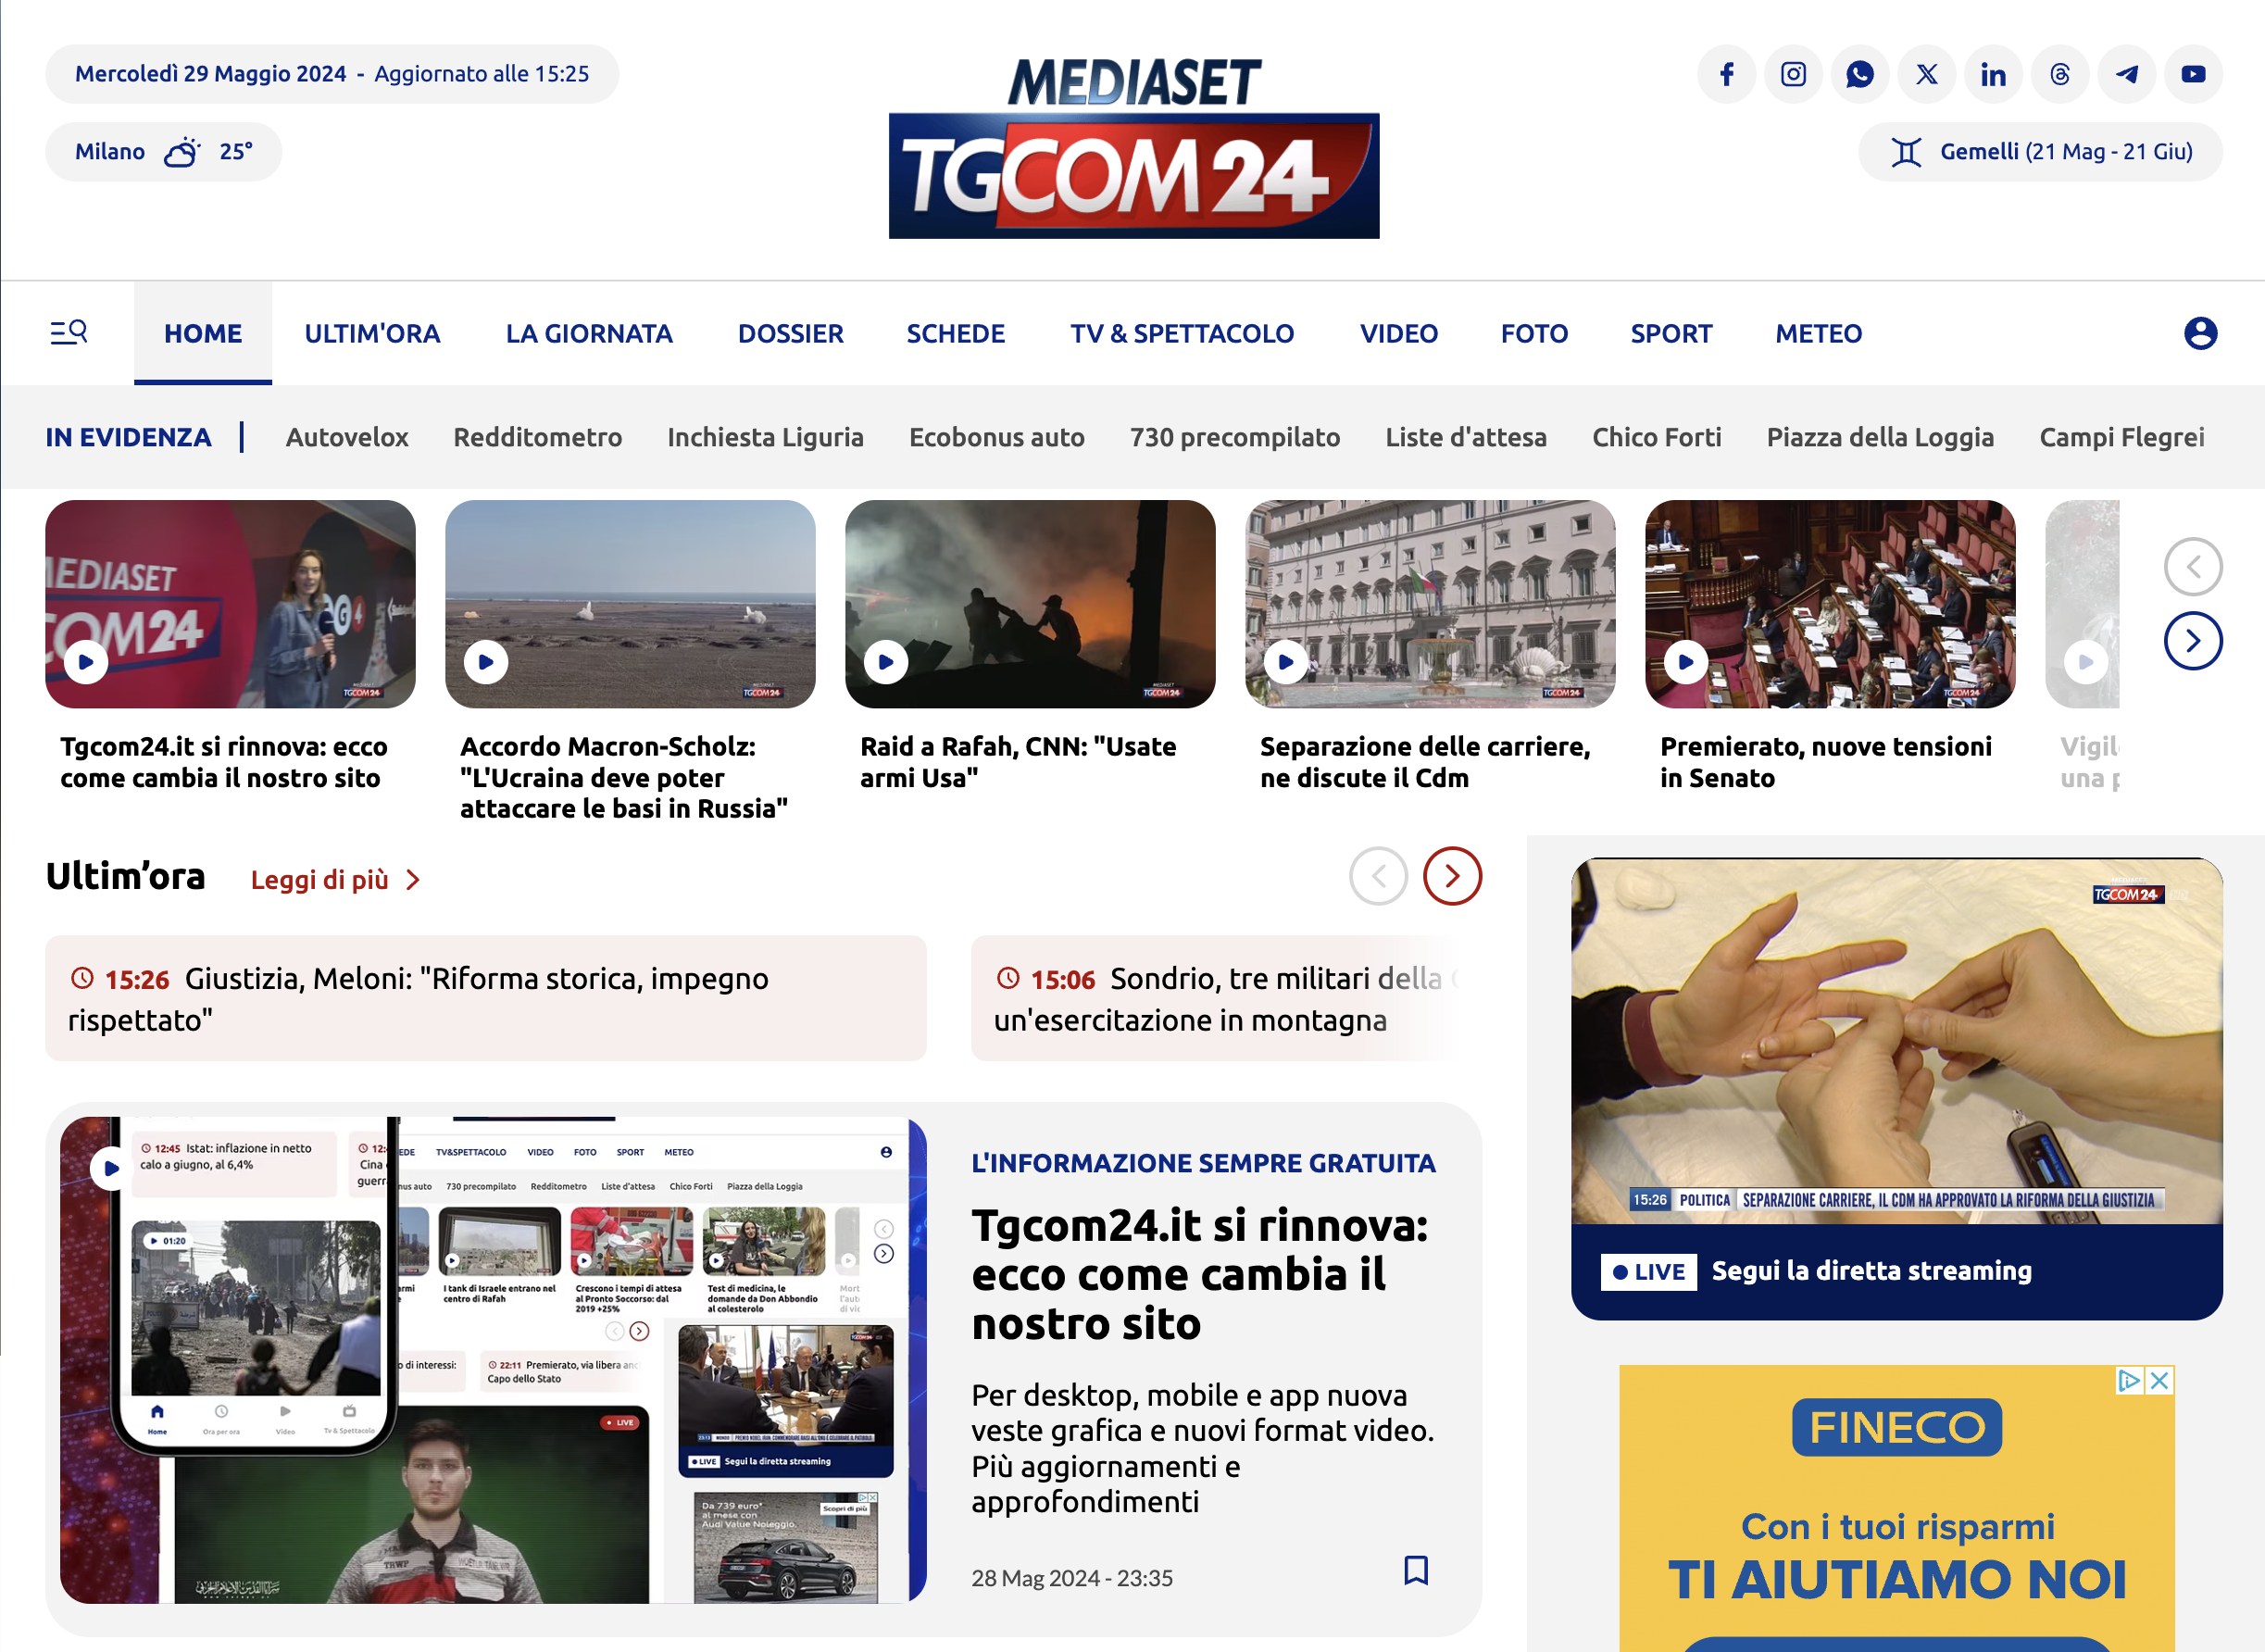Open the Milano weather widget
Image resolution: width=2265 pixels, height=1652 pixels.
[164, 152]
